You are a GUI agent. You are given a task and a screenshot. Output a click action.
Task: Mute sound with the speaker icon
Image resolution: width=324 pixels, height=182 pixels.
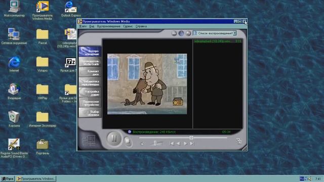142,144
